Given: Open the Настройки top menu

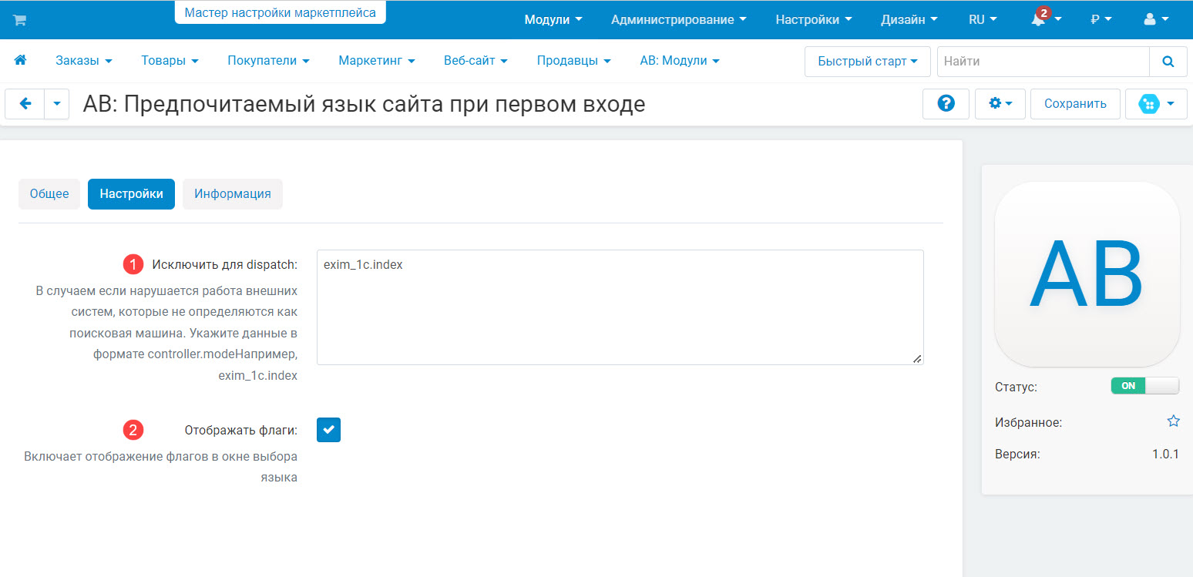Looking at the screenshot, I should (x=814, y=20).
